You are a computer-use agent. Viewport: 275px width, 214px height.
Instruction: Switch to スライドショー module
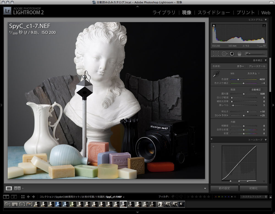click(x=214, y=13)
